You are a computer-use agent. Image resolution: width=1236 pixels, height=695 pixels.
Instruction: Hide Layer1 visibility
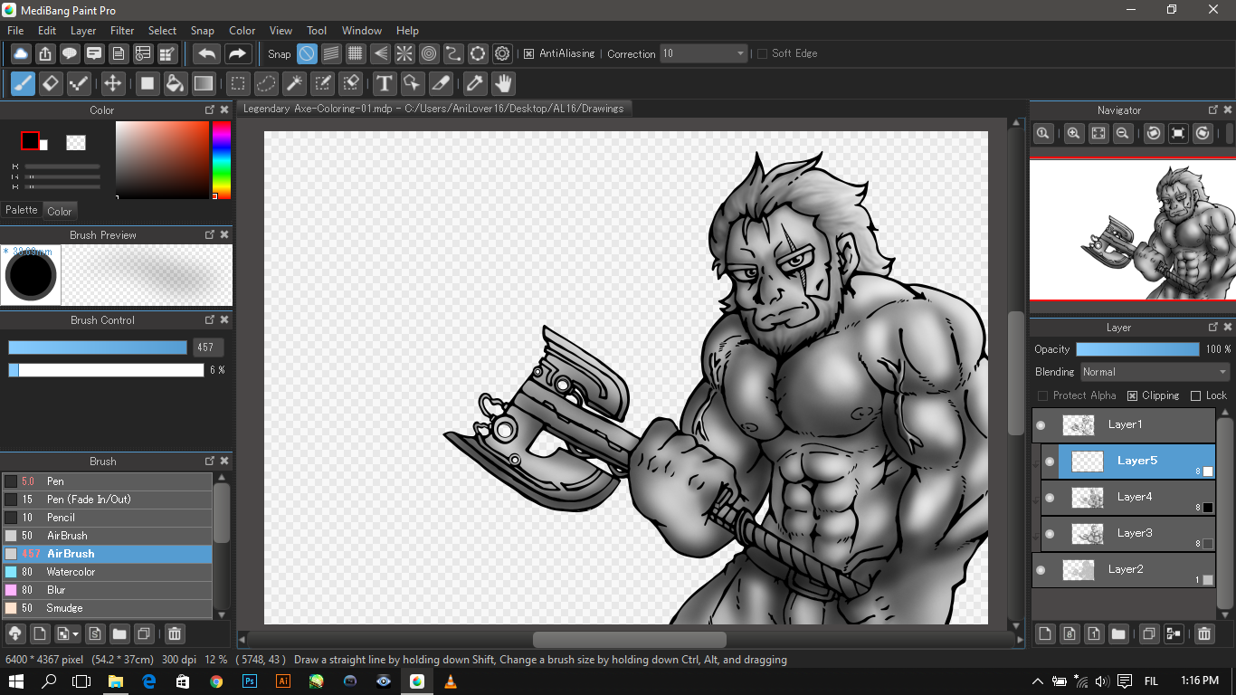pos(1041,424)
